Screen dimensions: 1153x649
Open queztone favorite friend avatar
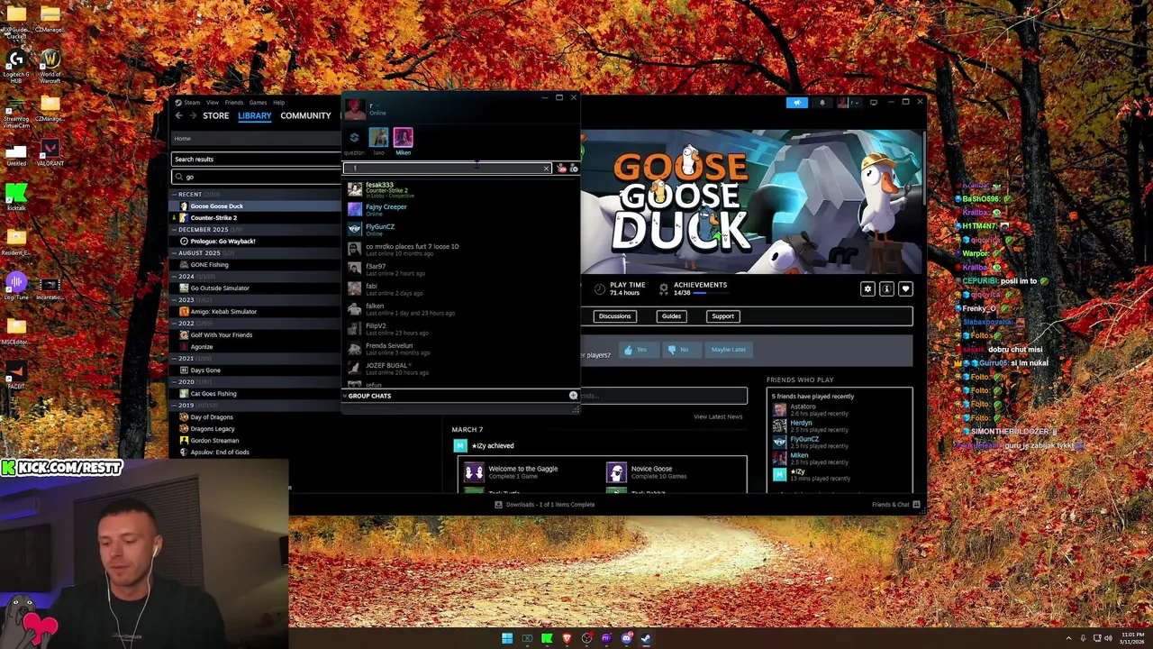(354, 137)
